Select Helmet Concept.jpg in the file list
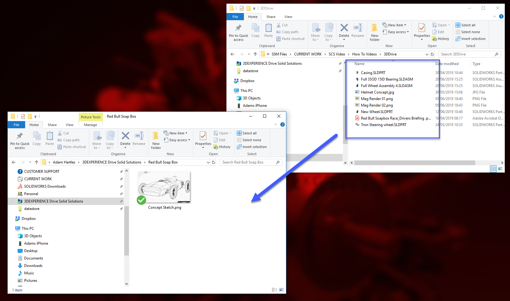 [x=377, y=92]
